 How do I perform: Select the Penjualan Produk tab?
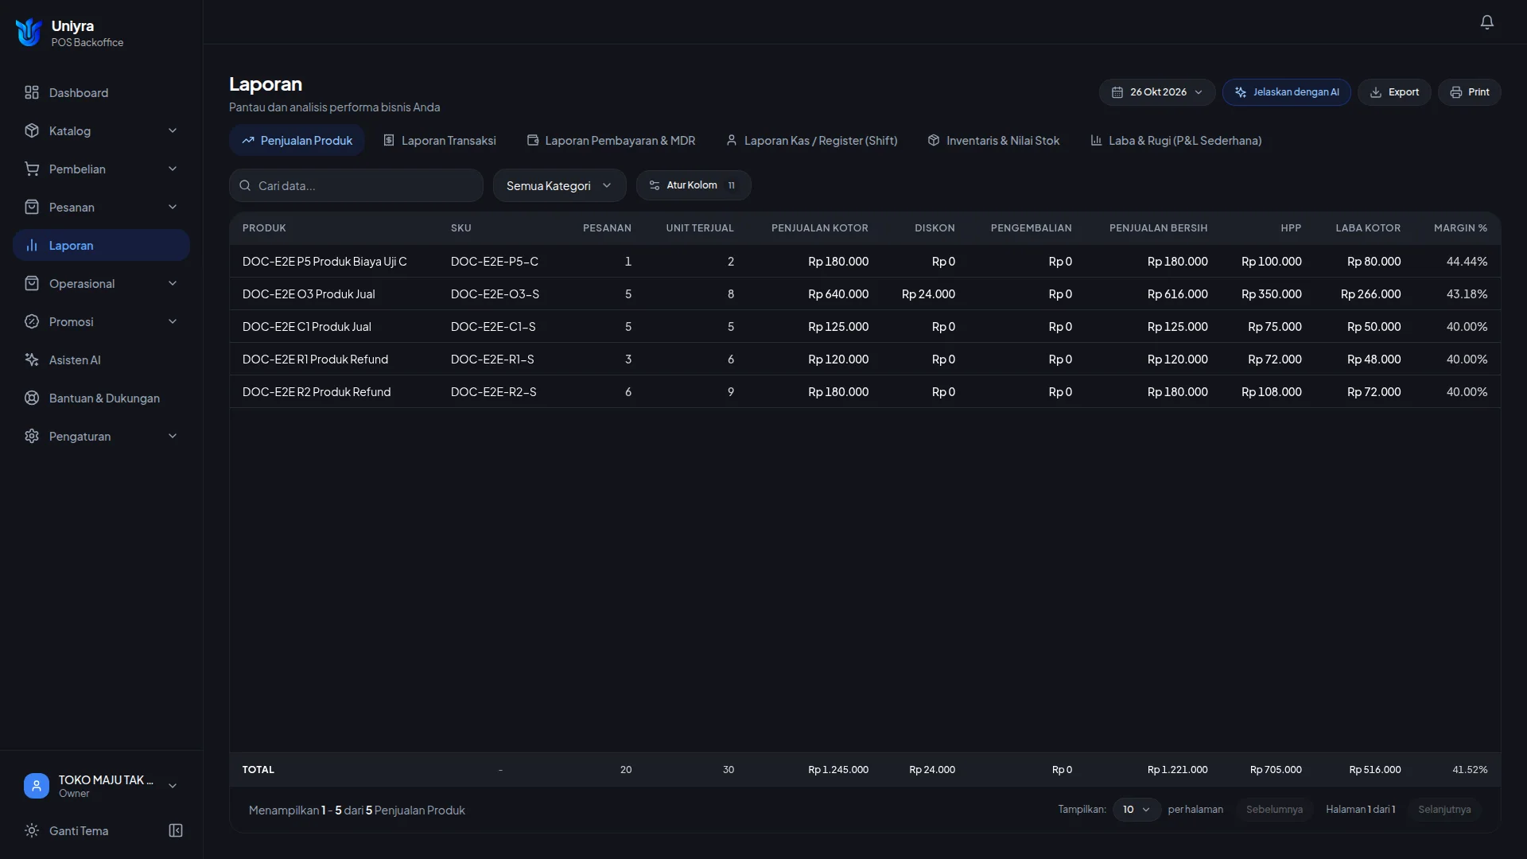click(x=297, y=141)
